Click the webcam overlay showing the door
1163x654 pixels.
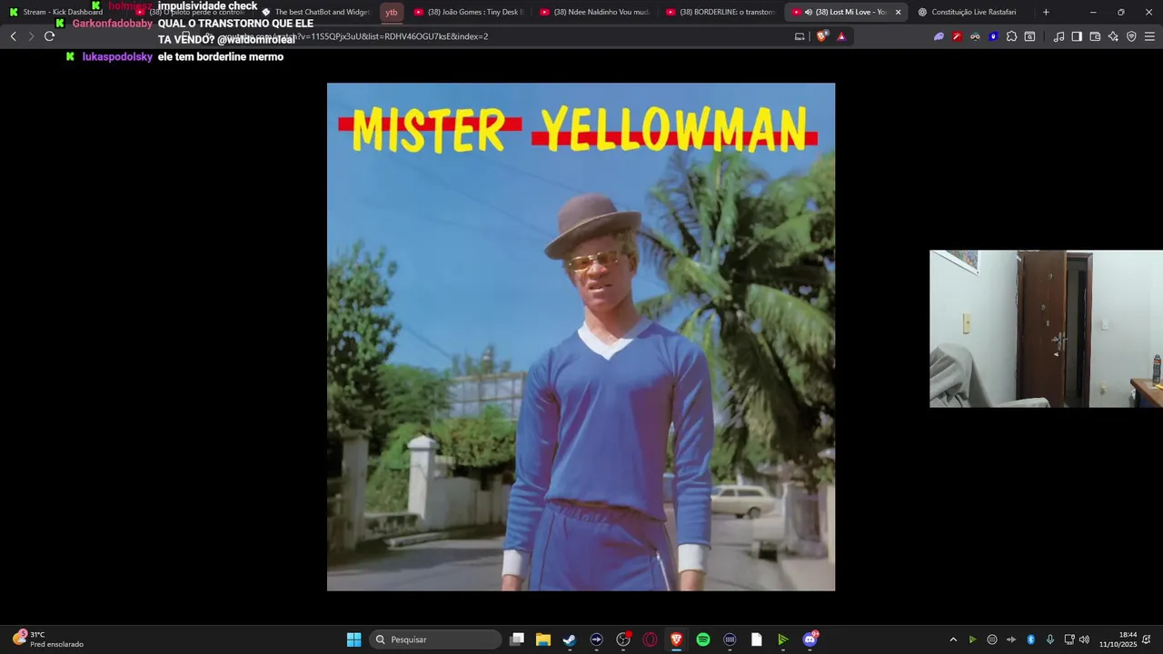(x=1046, y=329)
